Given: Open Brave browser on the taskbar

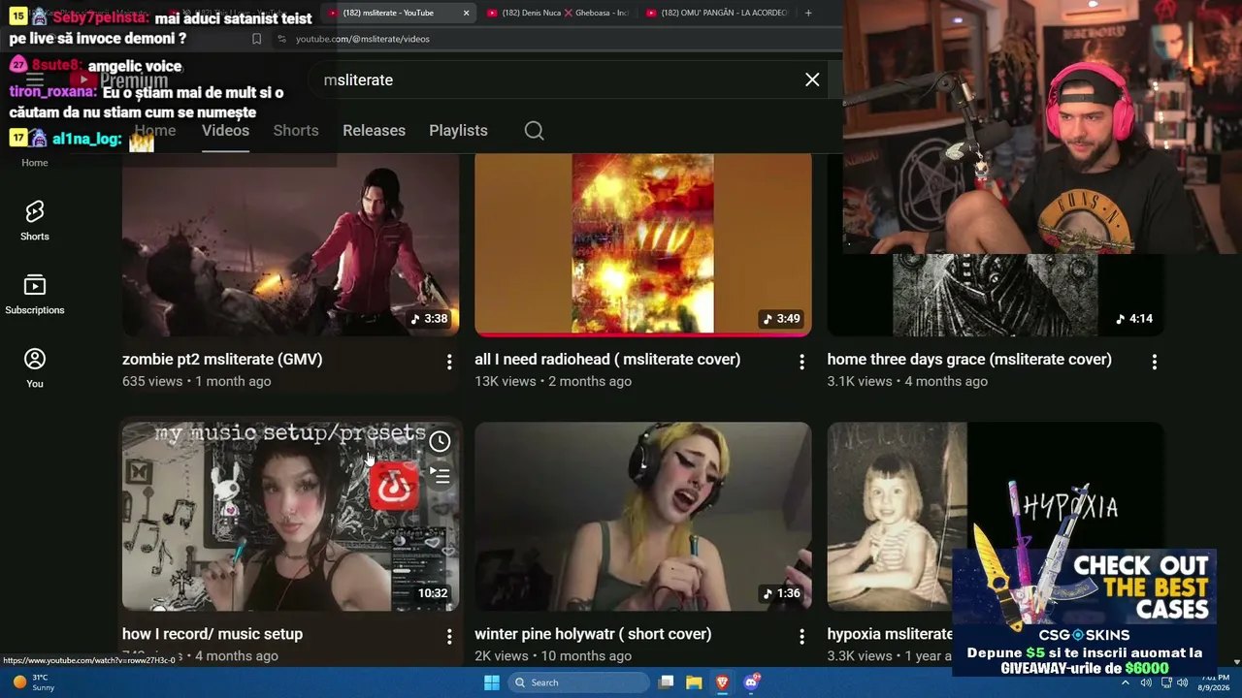Looking at the screenshot, I should 722,682.
